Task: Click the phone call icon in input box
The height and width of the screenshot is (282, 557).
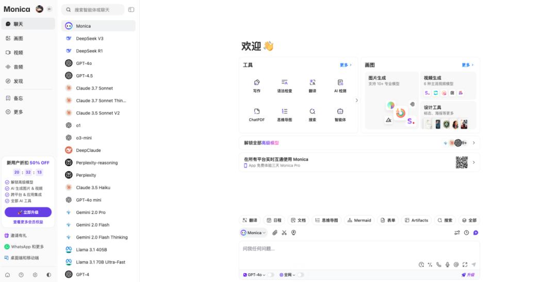Action: point(439,265)
